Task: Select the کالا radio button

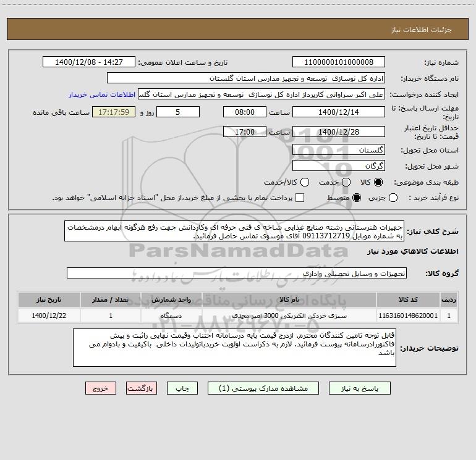Action: click(378, 182)
